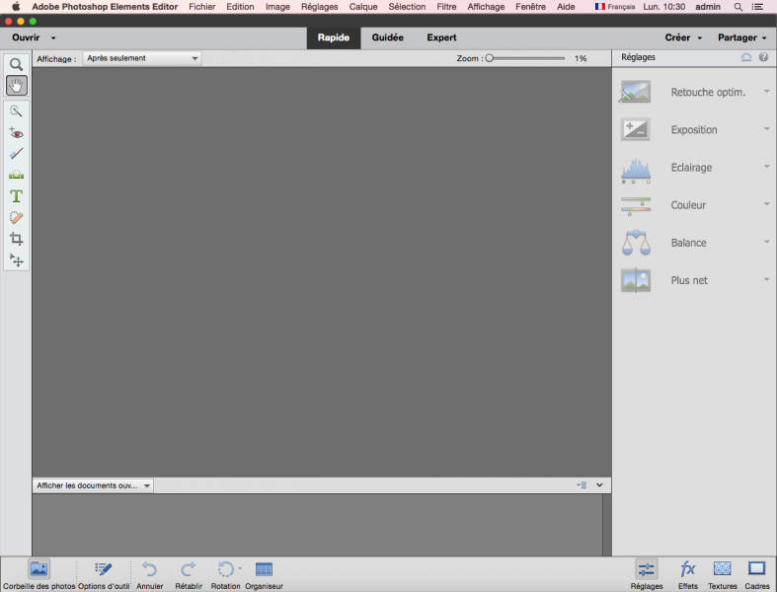
Task: Click the Zoom slider handle
Action: click(x=490, y=58)
